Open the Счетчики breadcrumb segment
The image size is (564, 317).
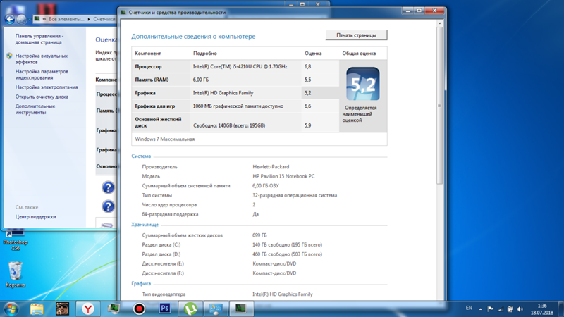(104, 19)
